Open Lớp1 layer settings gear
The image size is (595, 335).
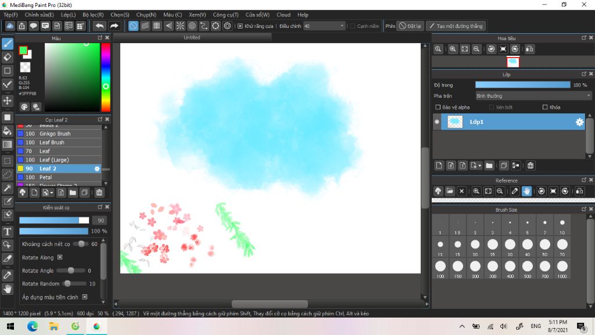(x=579, y=122)
